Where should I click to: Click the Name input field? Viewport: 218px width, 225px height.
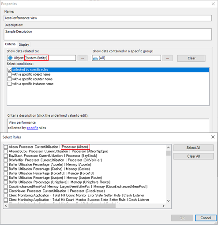pyautogui.click(x=108, y=18)
